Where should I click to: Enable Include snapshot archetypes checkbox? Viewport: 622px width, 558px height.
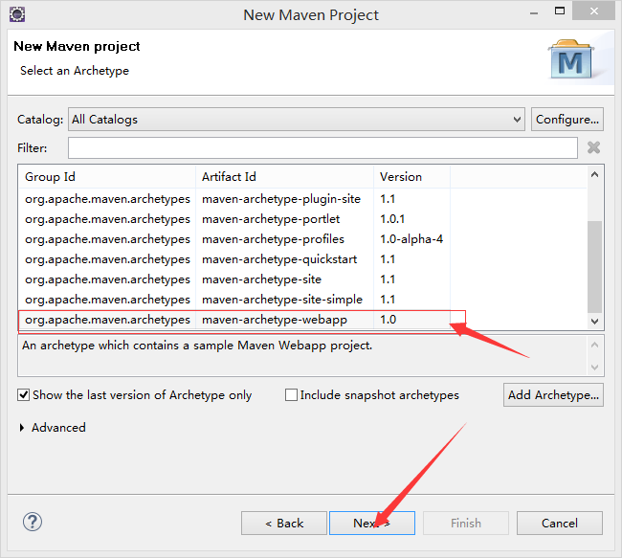click(291, 395)
